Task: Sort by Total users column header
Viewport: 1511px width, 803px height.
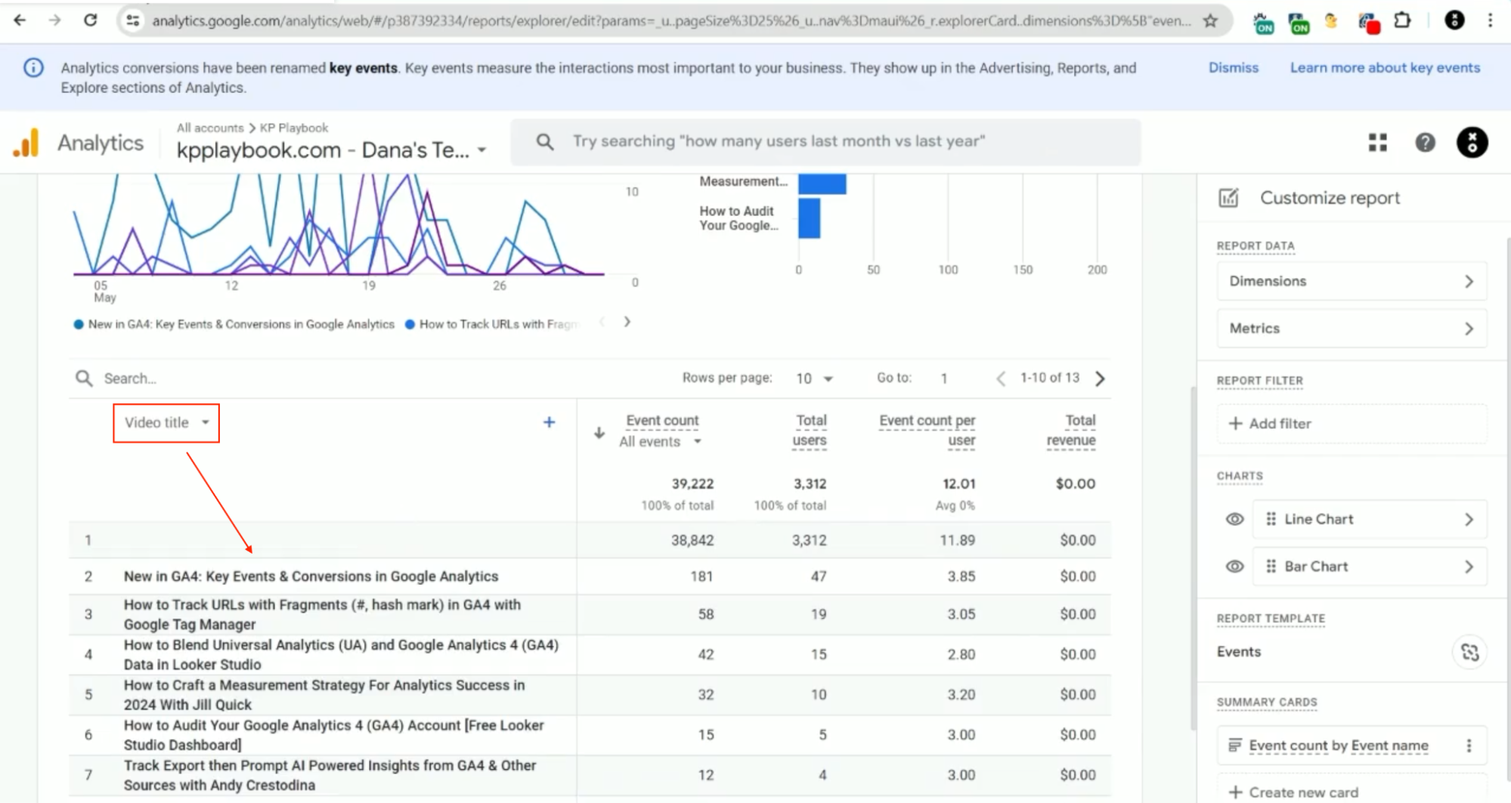Action: pyautogui.click(x=809, y=430)
